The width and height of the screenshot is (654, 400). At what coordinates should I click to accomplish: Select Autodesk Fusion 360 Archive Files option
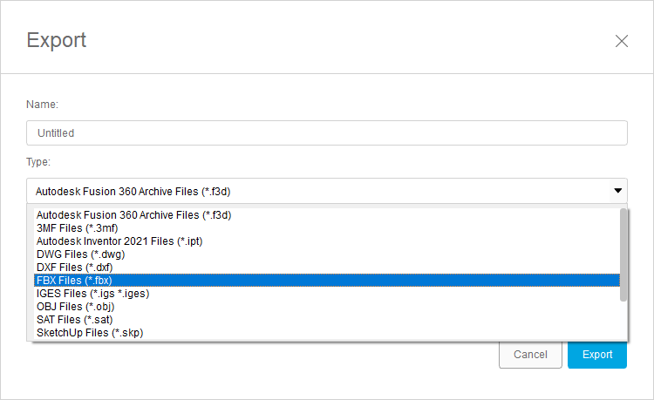click(x=327, y=215)
